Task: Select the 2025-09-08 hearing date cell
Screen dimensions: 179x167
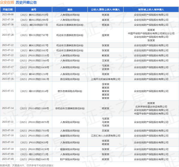Action: 8,15
